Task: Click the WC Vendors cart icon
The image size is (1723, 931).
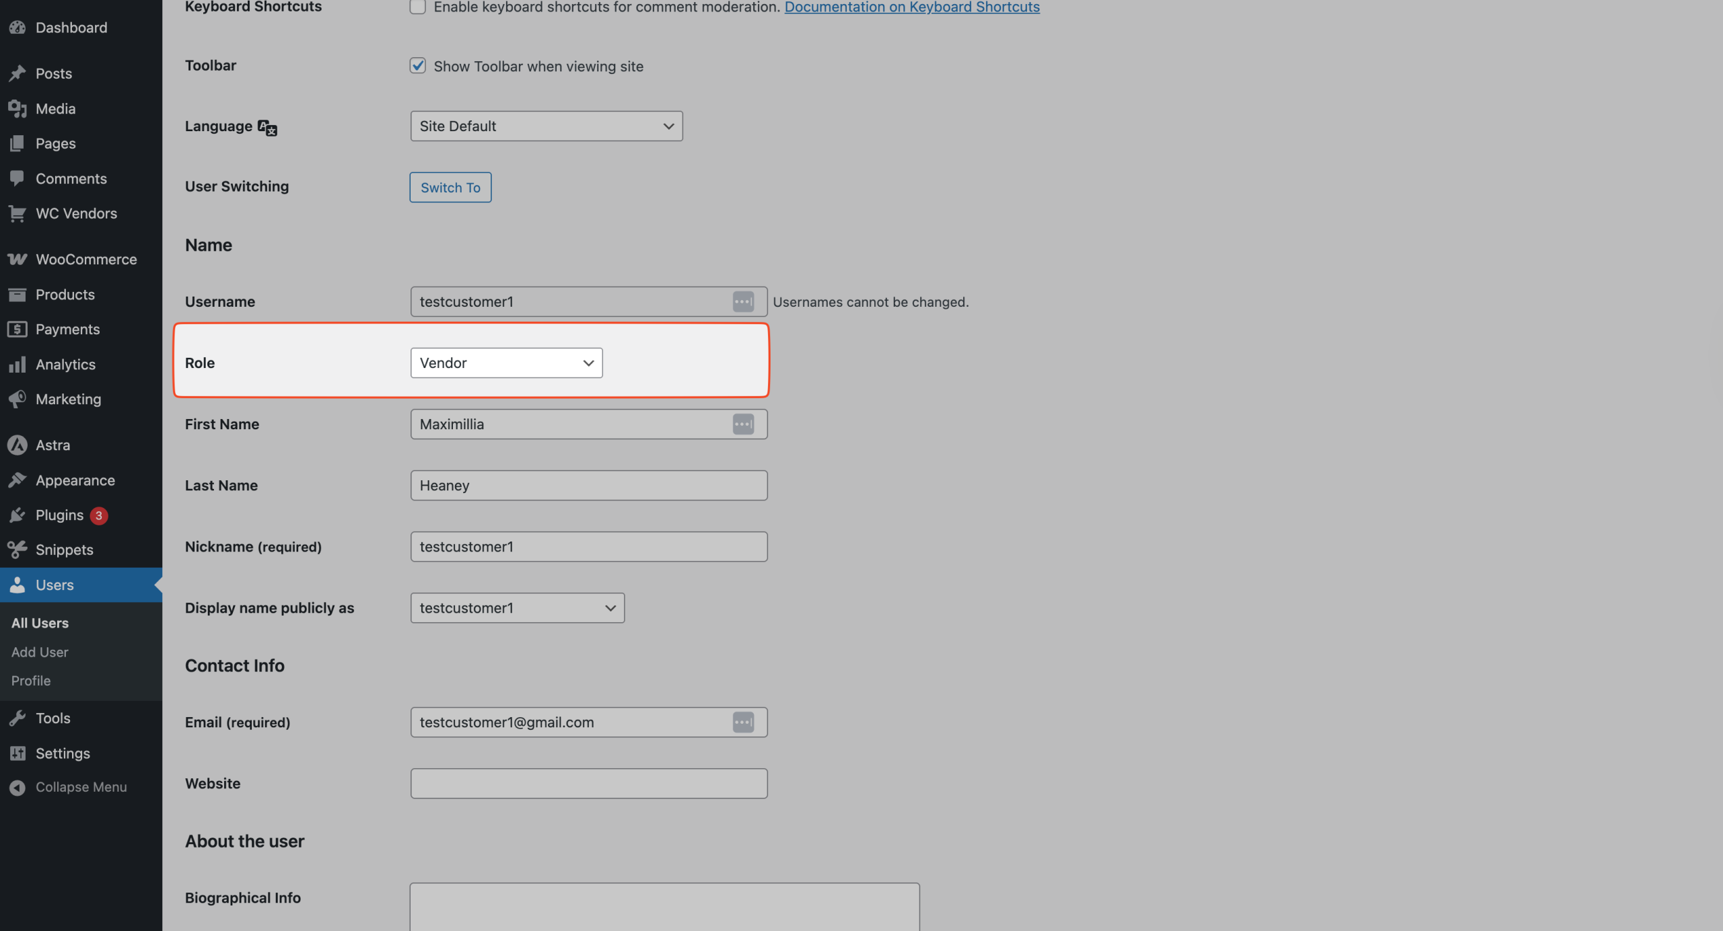Action: click(17, 213)
